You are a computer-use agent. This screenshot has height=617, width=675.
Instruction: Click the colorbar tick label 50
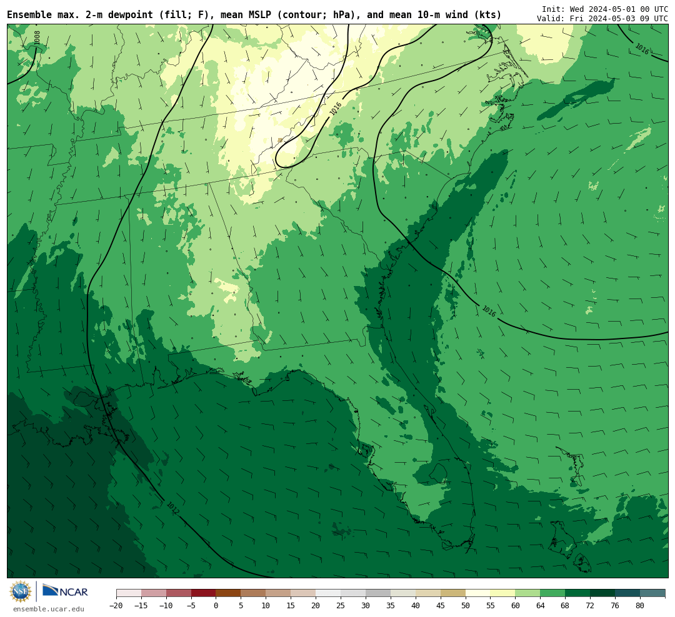(466, 605)
